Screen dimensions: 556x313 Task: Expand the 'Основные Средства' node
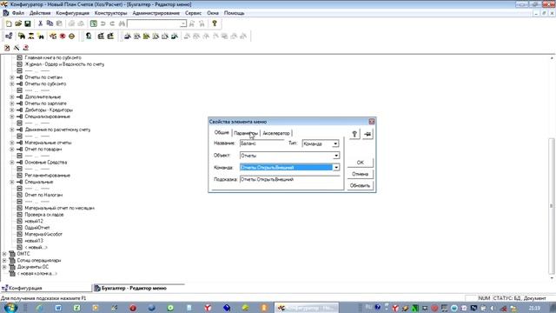click(x=12, y=163)
